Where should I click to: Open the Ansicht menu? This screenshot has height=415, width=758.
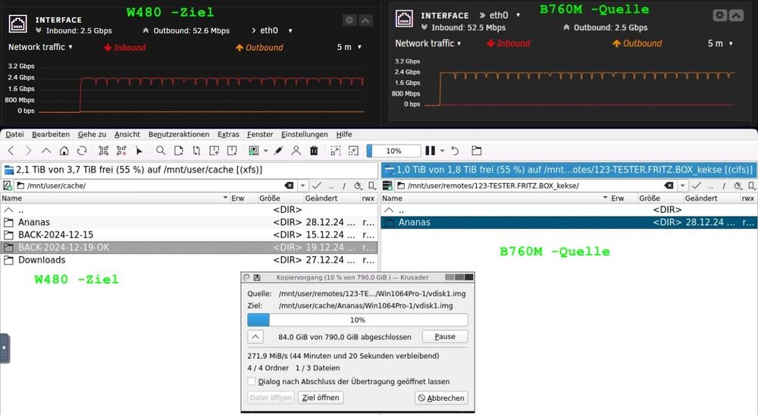(127, 134)
